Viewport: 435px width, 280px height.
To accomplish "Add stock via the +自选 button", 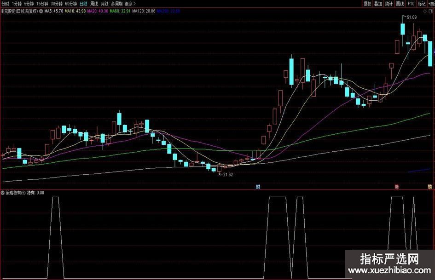I will pyautogui.click(x=431, y=4).
